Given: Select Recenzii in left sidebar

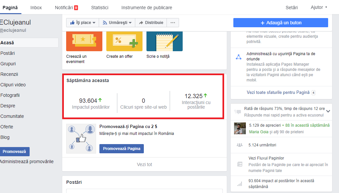Looking at the screenshot, I should (9, 74).
